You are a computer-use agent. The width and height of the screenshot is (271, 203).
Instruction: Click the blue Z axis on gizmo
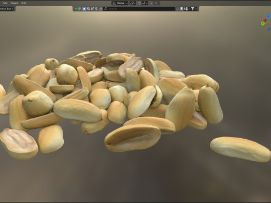pos(269,16)
